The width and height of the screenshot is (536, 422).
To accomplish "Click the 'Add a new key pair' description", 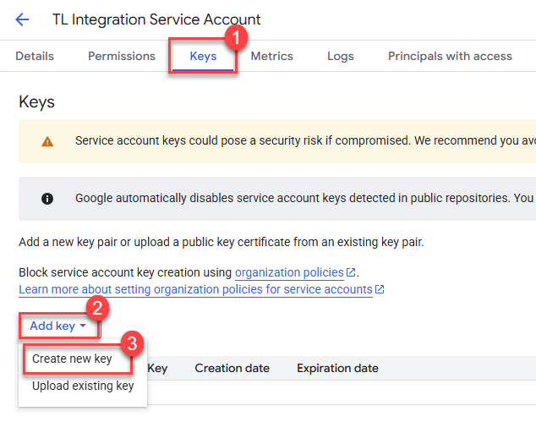I will click(x=222, y=242).
